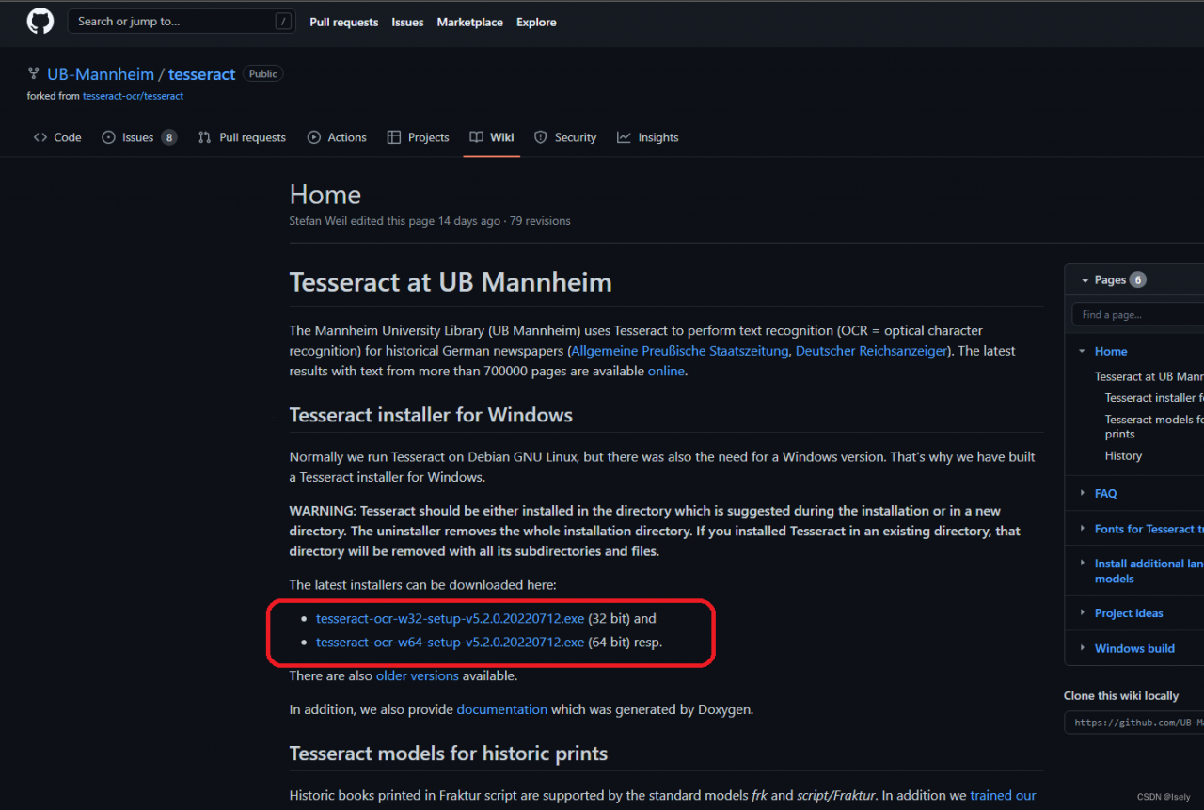Expand the Project ideas arrow
1204x810 pixels.
[x=1081, y=612]
